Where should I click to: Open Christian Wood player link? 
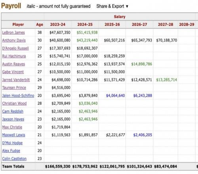tap(14, 103)
